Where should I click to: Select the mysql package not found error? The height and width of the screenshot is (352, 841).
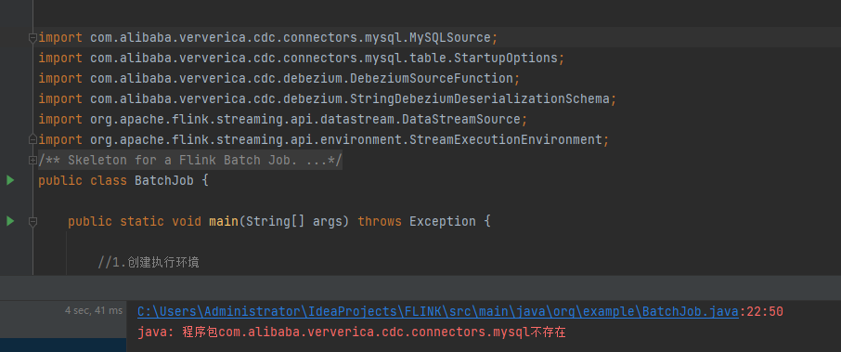point(351,332)
